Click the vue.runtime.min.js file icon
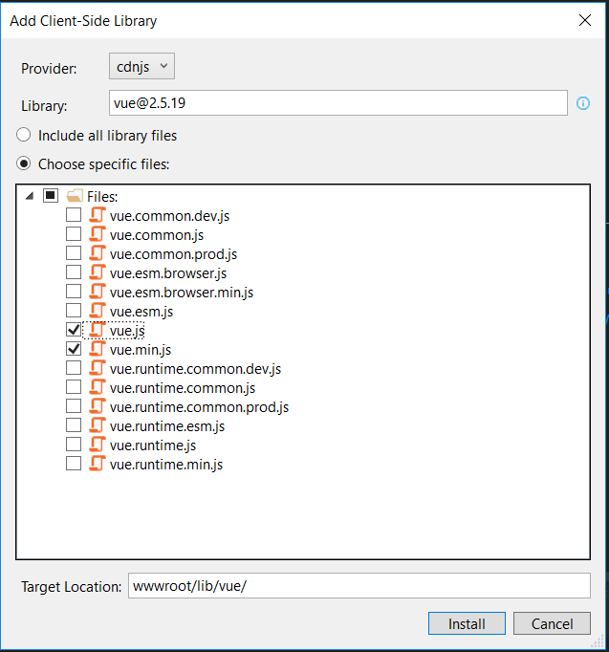This screenshot has height=652, width=609. tap(97, 464)
